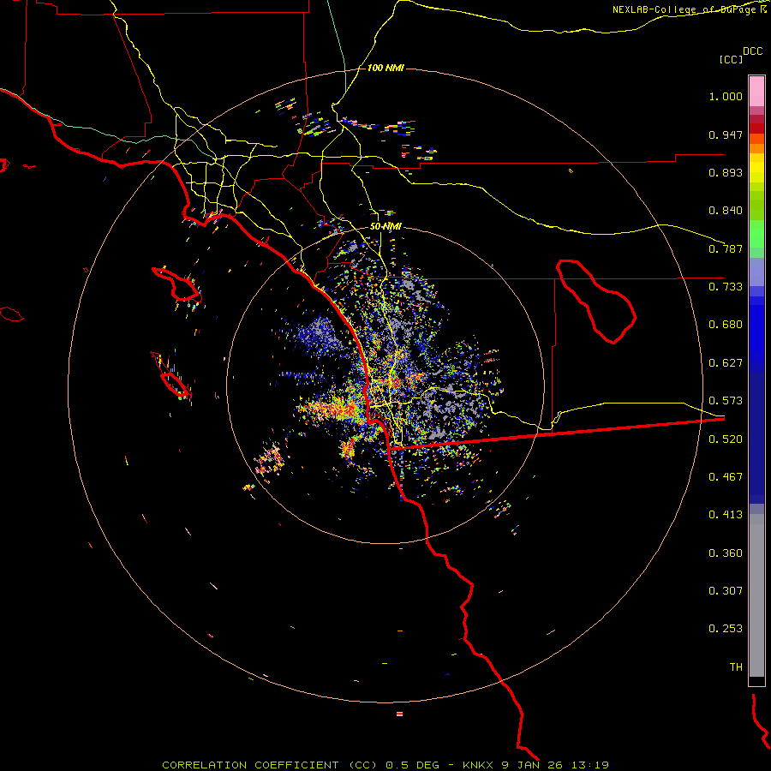Click the TH threshold label
Viewport: 771px width, 771px height.
tap(736, 667)
